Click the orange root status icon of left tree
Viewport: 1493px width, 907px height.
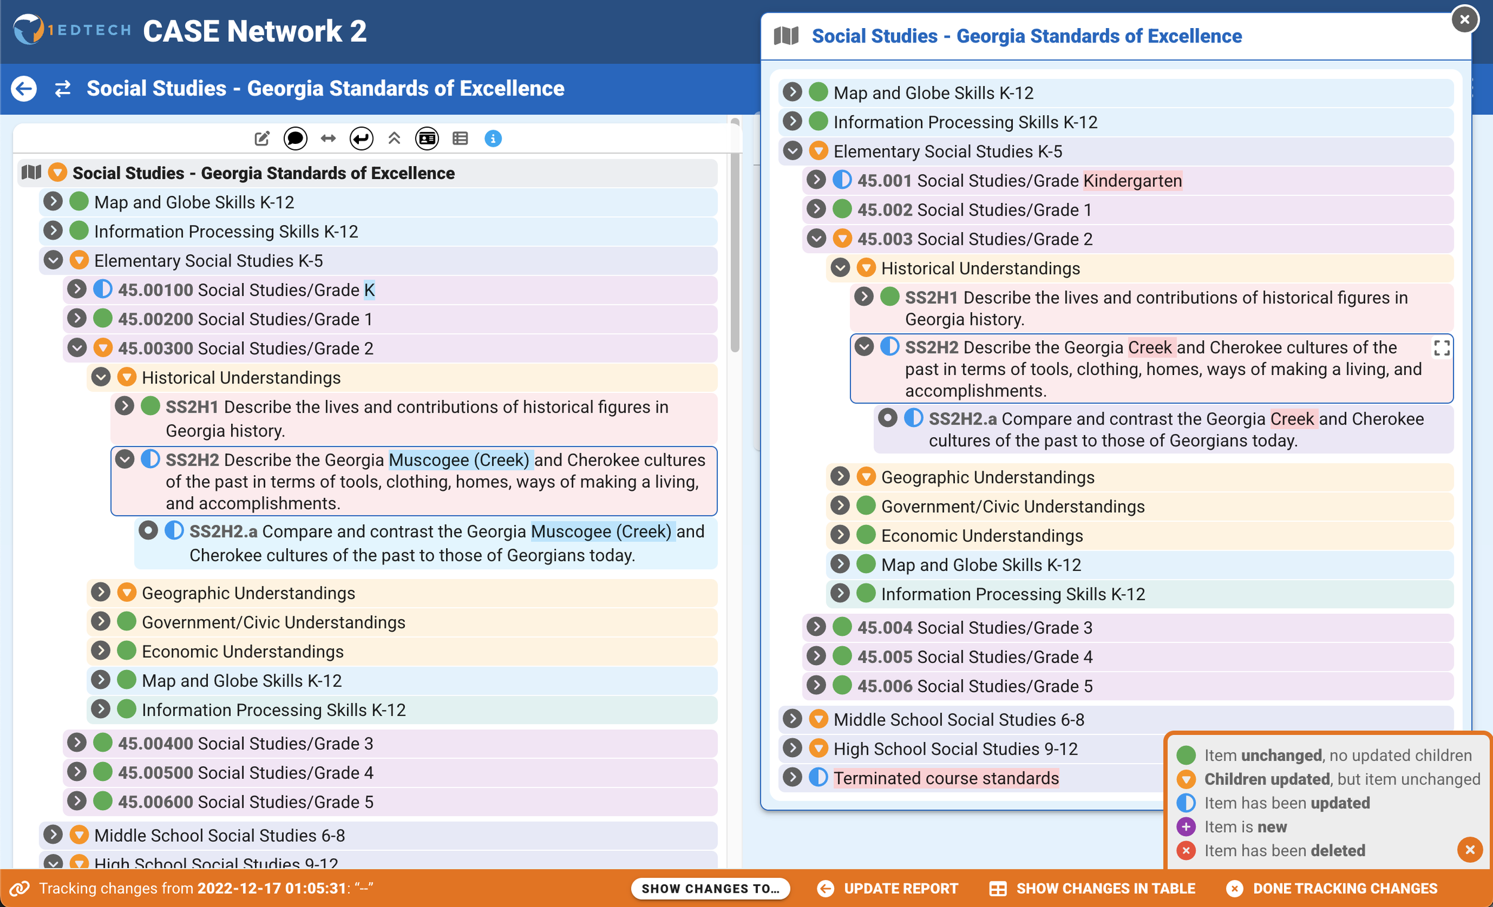[x=57, y=173]
